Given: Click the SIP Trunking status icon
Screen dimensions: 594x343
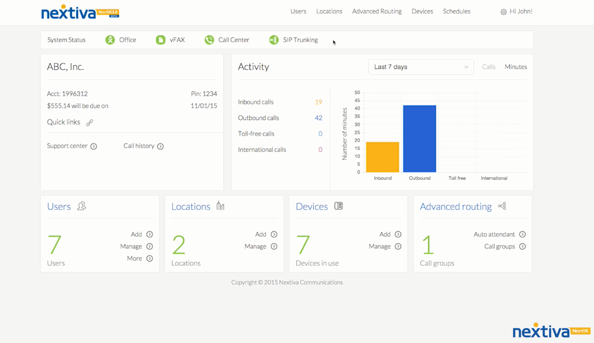Looking at the screenshot, I should (274, 40).
